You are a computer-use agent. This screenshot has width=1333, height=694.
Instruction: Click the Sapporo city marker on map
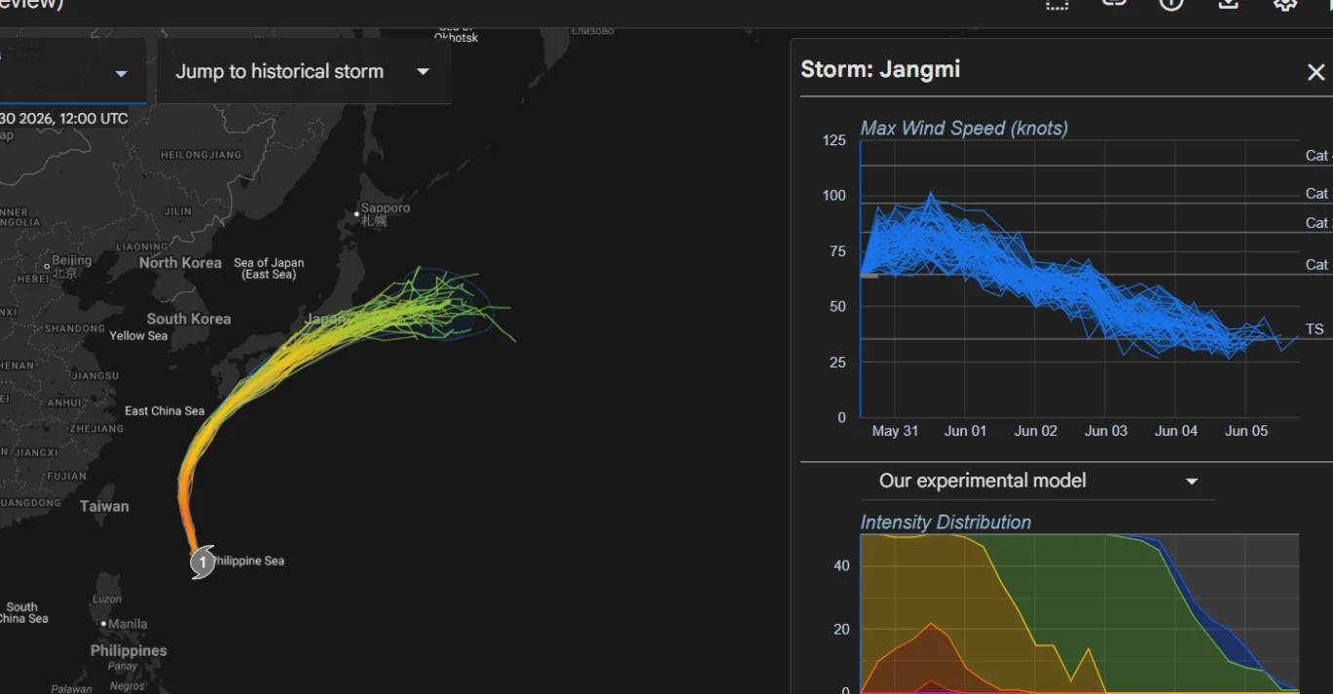(357, 213)
